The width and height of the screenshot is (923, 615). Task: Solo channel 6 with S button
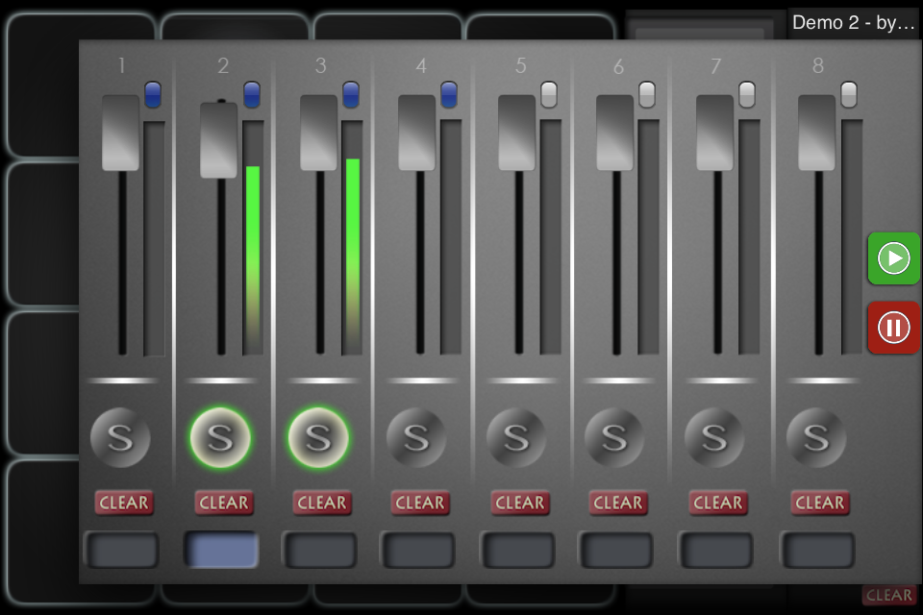614,438
